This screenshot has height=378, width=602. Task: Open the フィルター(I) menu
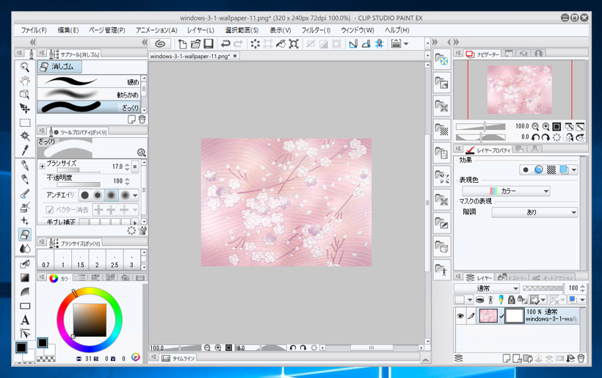coord(316,30)
